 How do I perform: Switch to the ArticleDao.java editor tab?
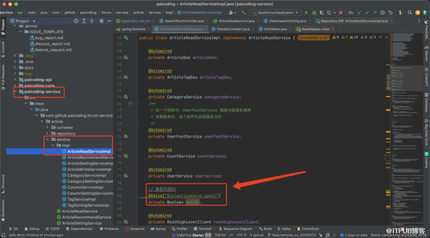click(x=275, y=29)
